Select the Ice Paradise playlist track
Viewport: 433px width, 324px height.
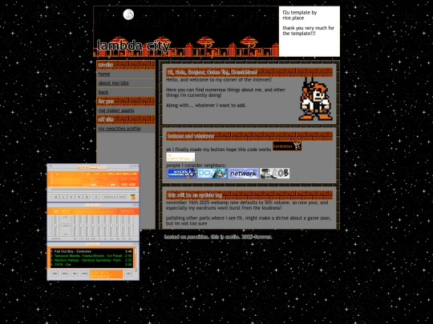click(91, 256)
